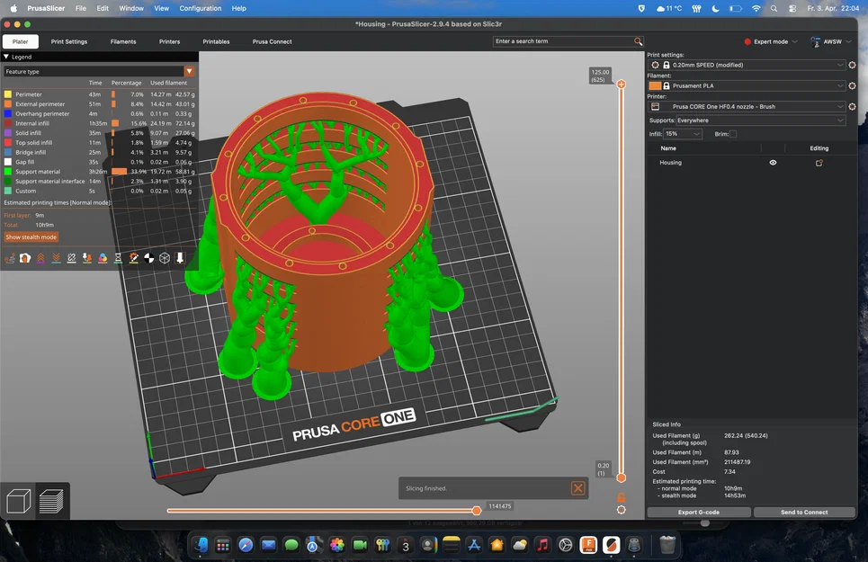Enable the Brim checkbox
This screenshot has height=562, width=868.
[733, 134]
